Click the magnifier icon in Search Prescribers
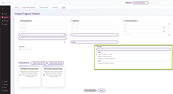This screenshot has width=173, height=94. (x=20, y=49)
